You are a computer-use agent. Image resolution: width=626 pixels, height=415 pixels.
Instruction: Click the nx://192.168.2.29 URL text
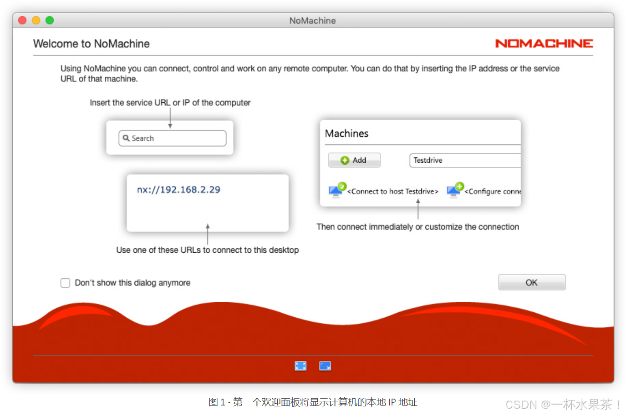tap(178, 190)
